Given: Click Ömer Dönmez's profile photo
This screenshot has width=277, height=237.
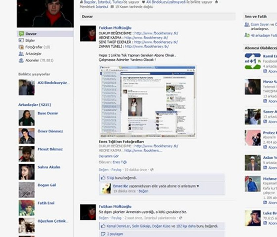Looking at the screenshot, I should click(x=27, y=136).
